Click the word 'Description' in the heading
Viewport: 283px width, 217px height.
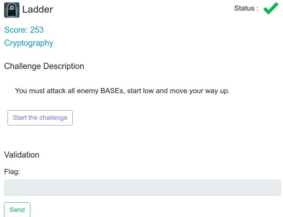point(64,66)
